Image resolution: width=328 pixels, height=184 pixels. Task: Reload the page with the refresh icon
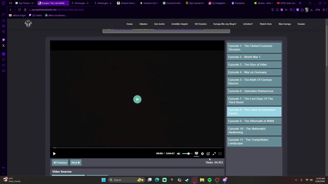pos(19,10)
